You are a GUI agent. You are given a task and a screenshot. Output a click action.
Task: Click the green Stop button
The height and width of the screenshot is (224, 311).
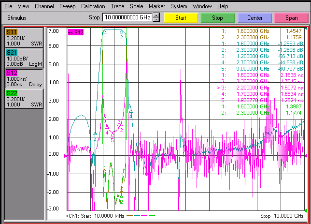tap(218, 18)
